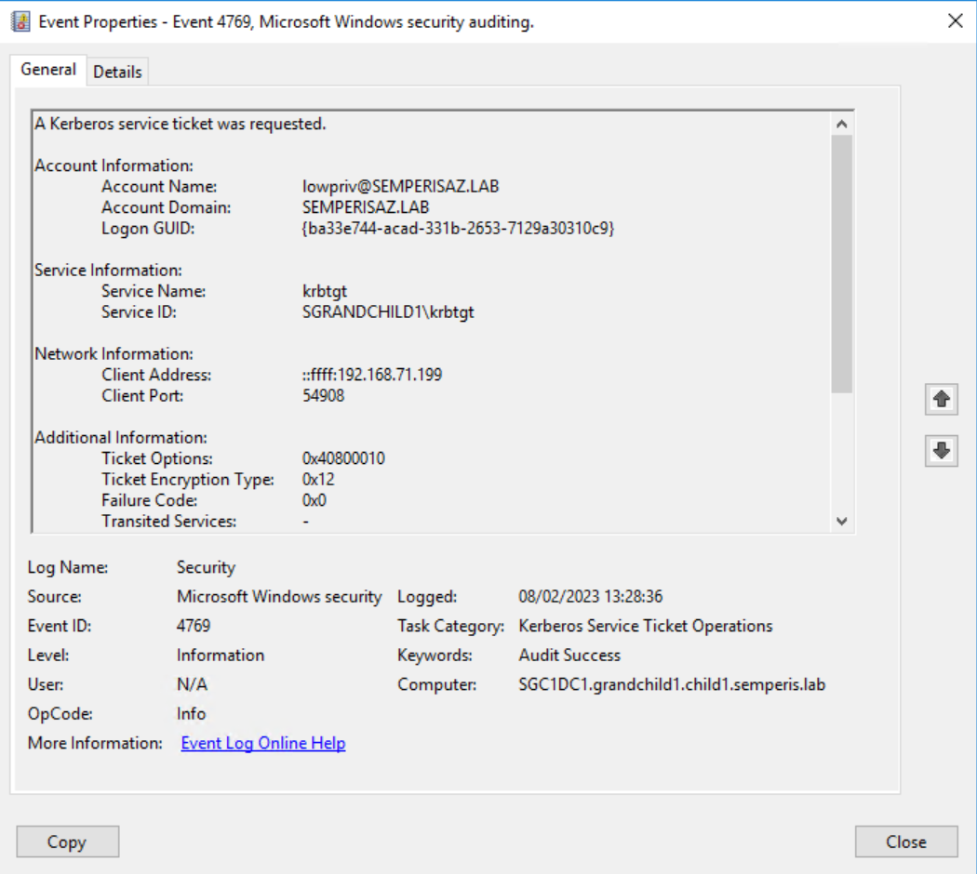Switch to the Details tab
Viewport: 977px width, 874px height.
pos(117,72)
